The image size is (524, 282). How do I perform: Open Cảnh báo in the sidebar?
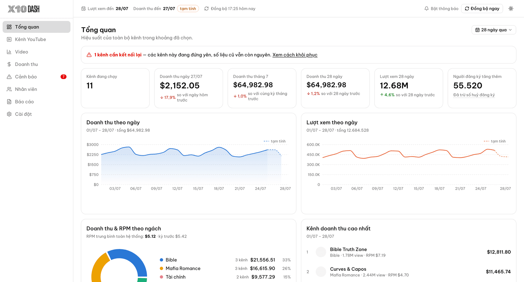pos(37,77)
